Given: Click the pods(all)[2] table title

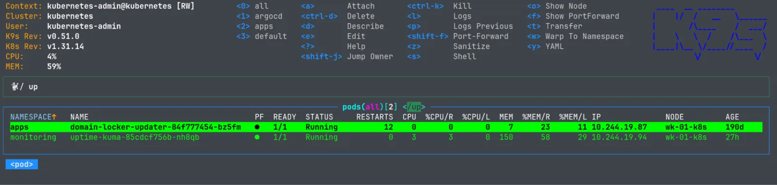Looking at the screenshot, I should [x=370, y=107].
